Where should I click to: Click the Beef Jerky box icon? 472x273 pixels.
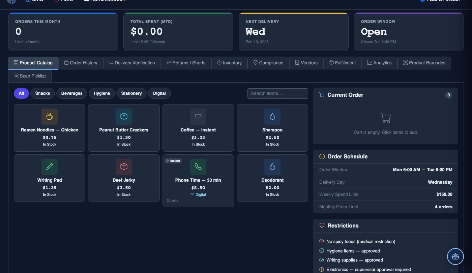124,167
